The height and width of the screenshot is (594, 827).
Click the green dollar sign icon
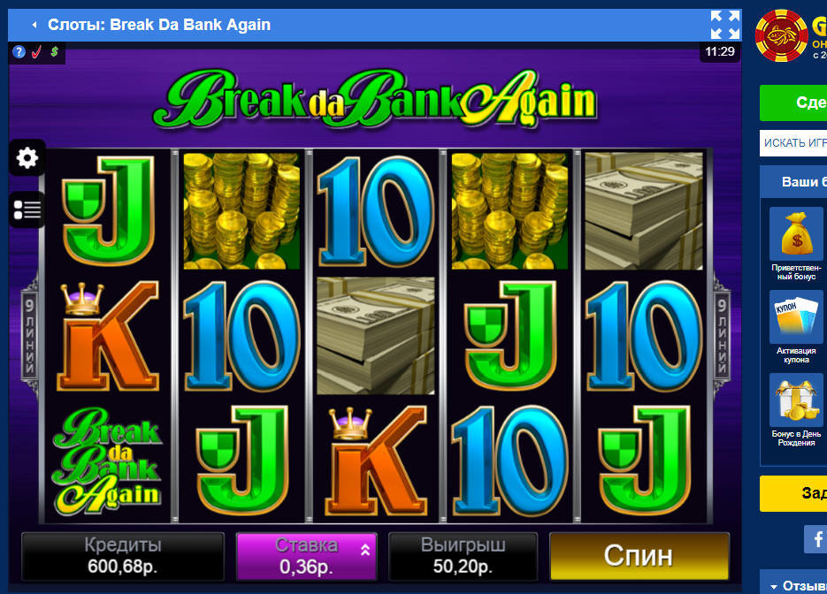tap(54, 51)
